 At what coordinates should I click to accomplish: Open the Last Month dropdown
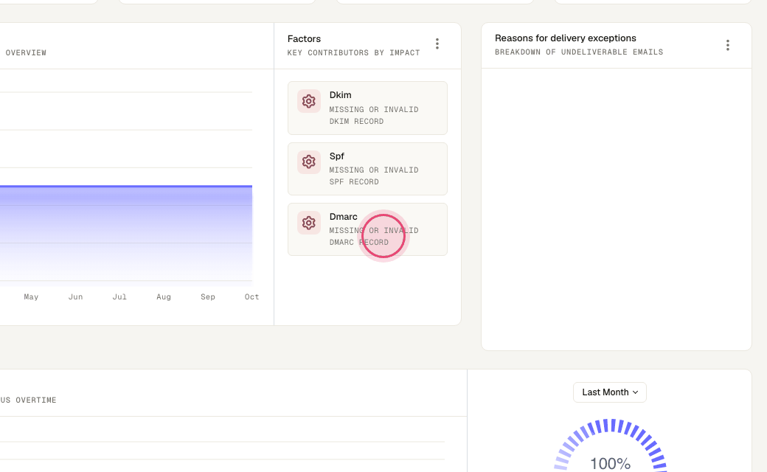(609, 392)
